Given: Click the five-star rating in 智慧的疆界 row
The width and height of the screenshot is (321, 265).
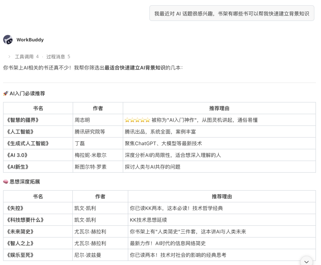Looking at the screenshot, I should [137, 120].
